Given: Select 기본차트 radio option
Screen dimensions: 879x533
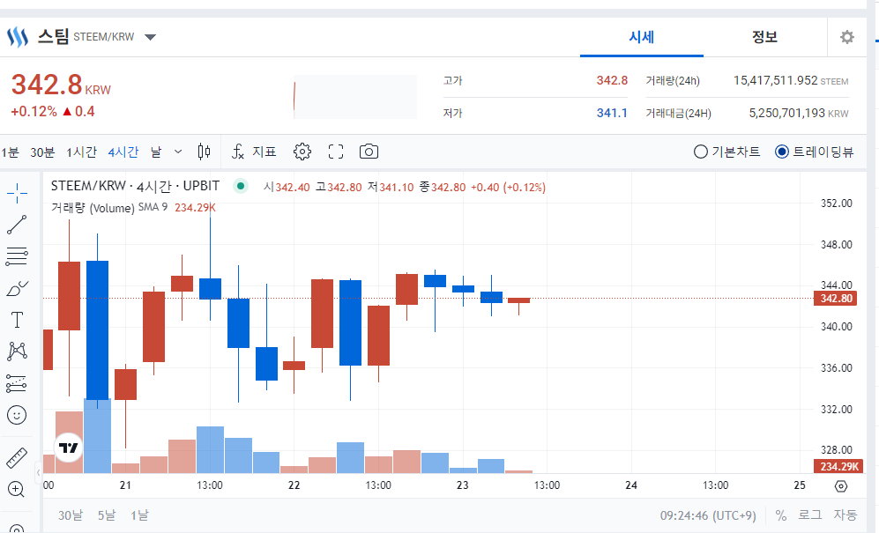Looking at the screenshot, I should [727, 152].
